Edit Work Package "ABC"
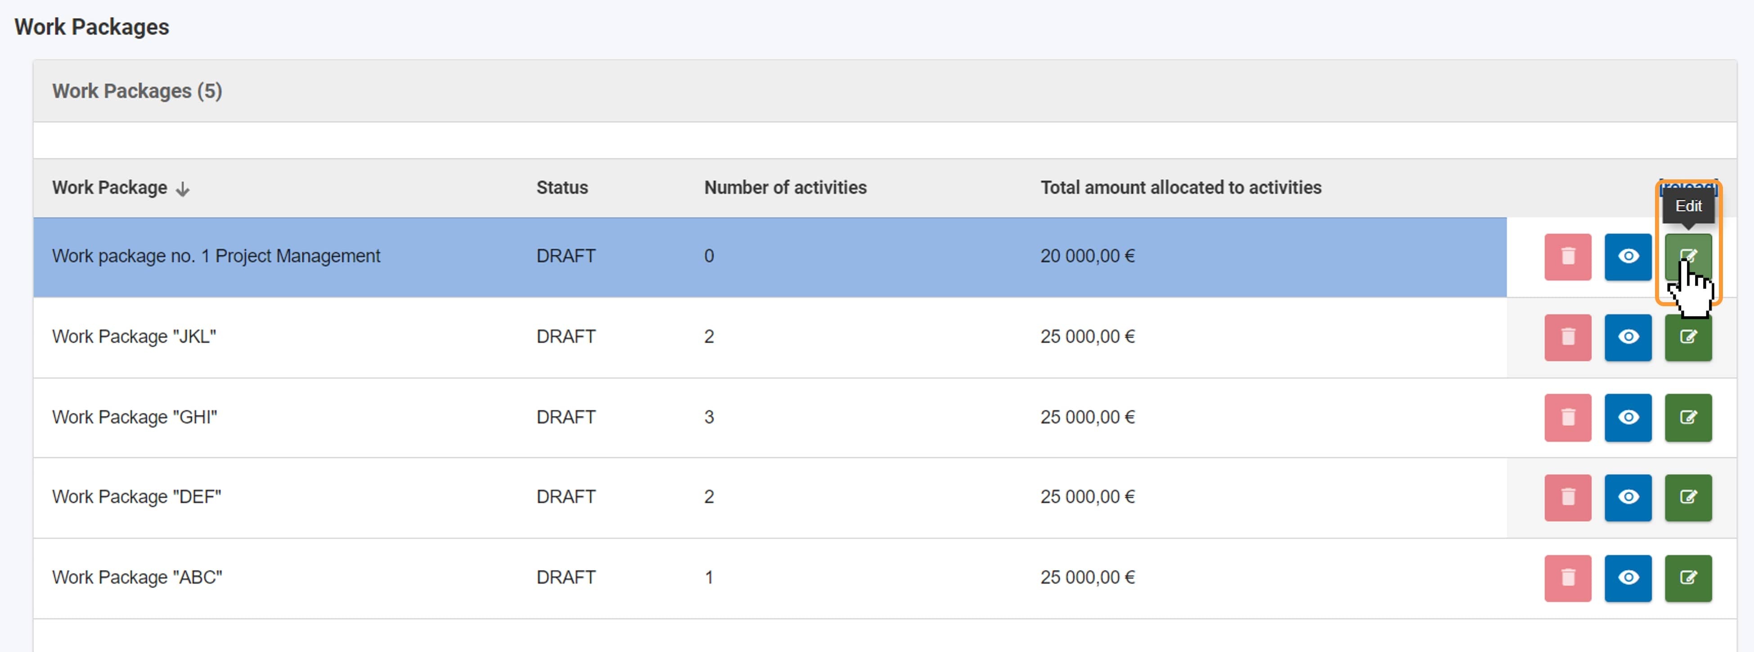Image resolution: width=1754 pixels, height=652 pixels. [1688, 578]
